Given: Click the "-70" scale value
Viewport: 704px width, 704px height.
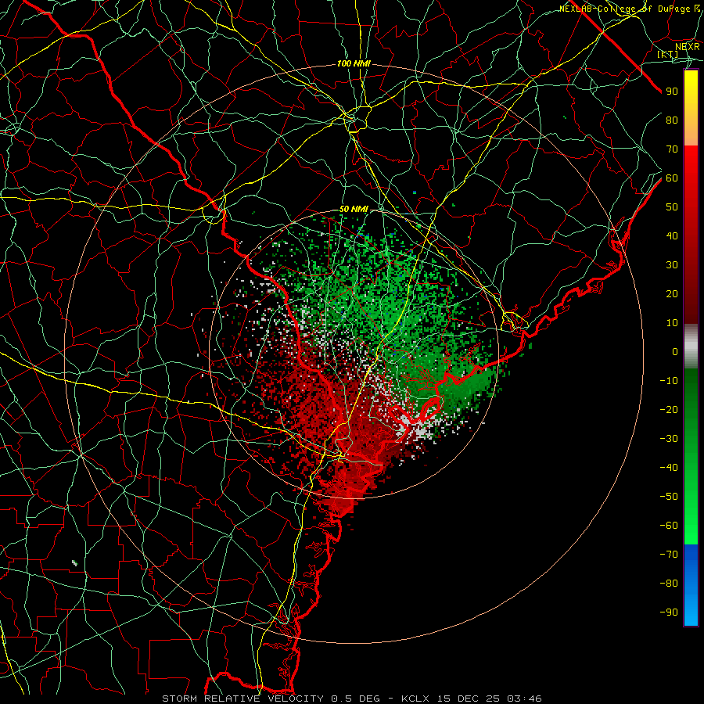Looking at the screenshot, I should (669, 555).
